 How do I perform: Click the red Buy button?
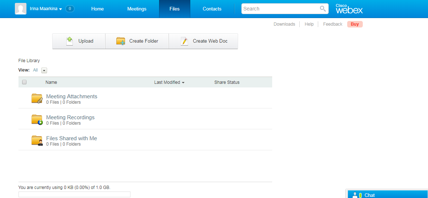[355, 24]
